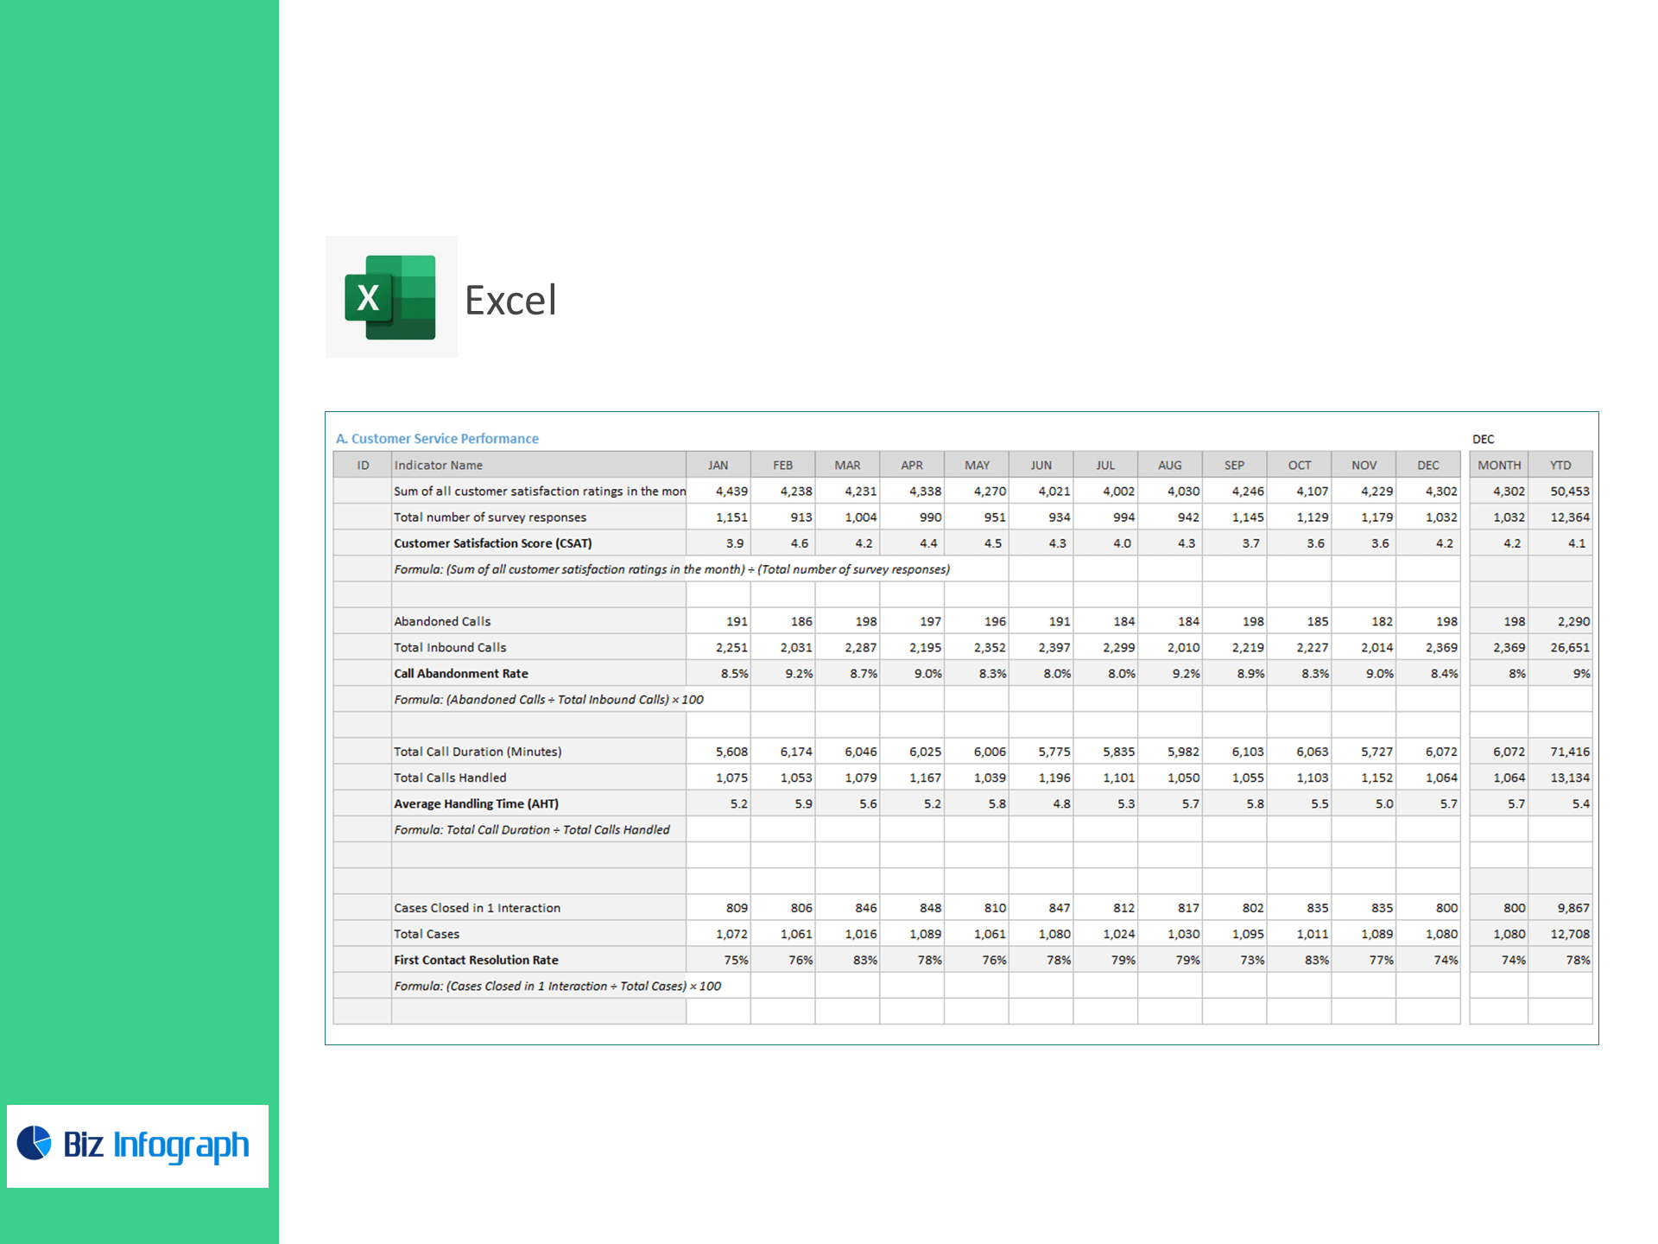The height and width of the screenshot is (1244, 1658).
Task: Click the Customer Satisfaction Score (CSAT) row label
Action: (x=493, y=543)
